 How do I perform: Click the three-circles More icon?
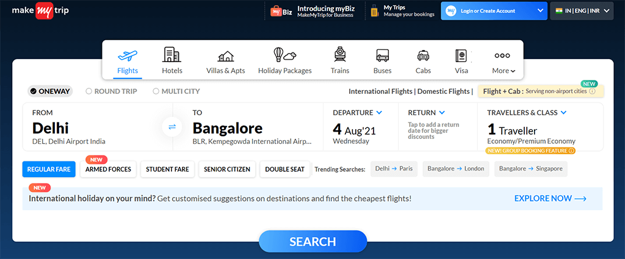pos(502,55)
